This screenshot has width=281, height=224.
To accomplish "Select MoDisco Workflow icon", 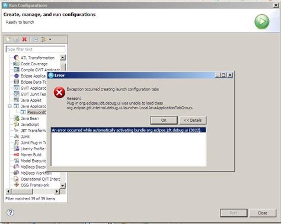I will tap(17, 173).
